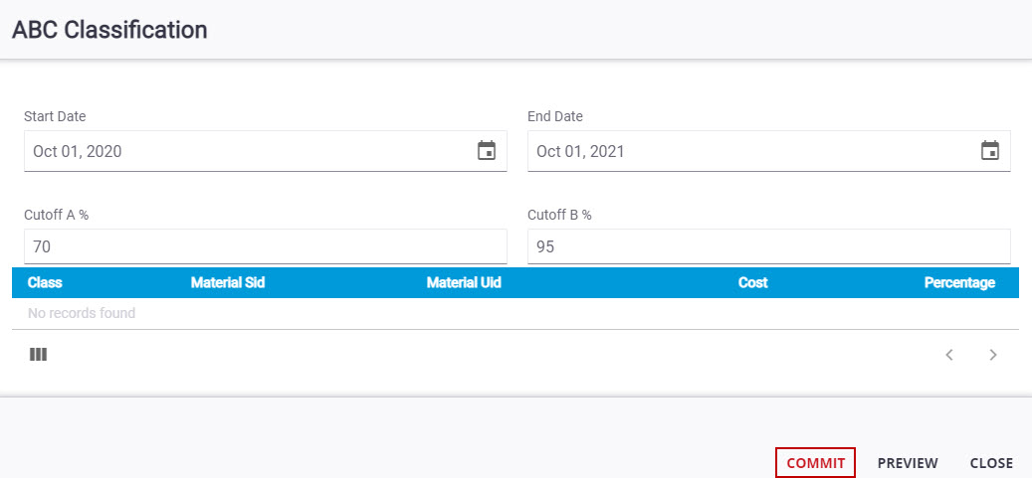
Task: Sort the table by the Cost column
Action: tap(752, 282)
